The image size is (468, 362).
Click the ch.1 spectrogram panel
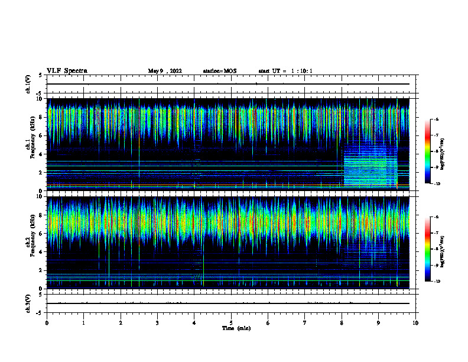coord(228,144)
